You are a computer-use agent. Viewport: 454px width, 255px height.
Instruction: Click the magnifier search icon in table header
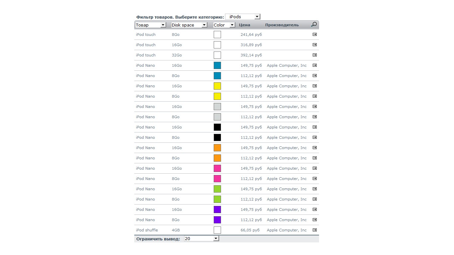coord(314,25)
